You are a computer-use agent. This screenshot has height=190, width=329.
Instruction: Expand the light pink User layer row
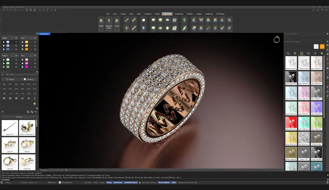coord(22,60)
